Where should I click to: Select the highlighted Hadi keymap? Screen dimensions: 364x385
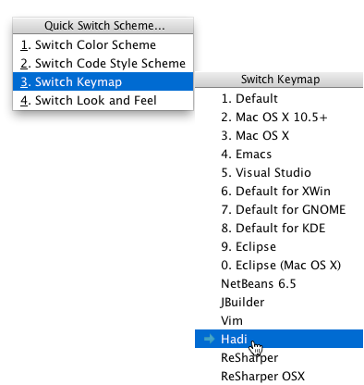coord(279,339)
